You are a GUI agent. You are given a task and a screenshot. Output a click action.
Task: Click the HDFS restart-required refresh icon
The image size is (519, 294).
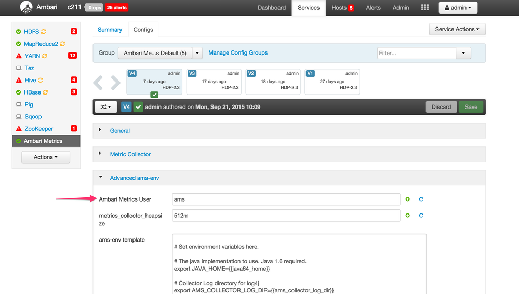point(43,32)
